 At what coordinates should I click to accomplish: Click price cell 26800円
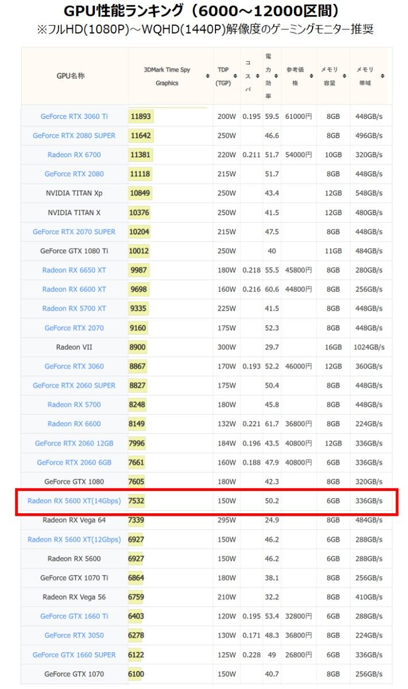[298, 655]
